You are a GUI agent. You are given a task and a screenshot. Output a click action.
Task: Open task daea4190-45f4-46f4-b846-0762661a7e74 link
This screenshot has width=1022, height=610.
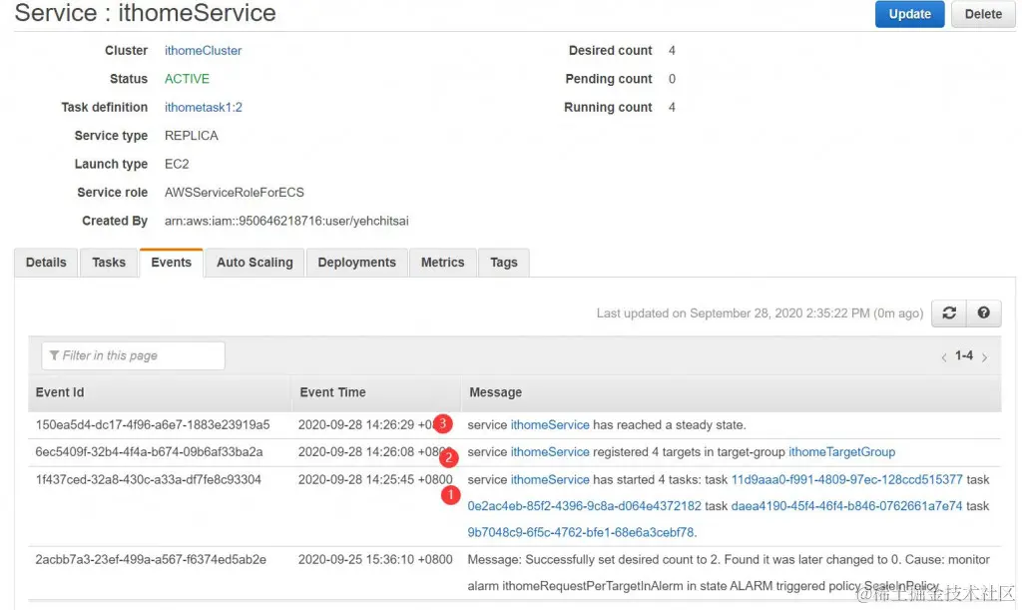click(x=846, y=506)
